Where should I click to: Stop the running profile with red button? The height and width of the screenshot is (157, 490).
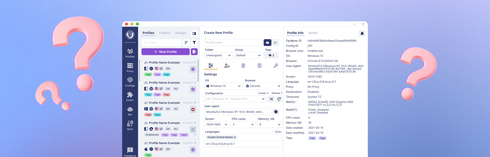[193, 110]
